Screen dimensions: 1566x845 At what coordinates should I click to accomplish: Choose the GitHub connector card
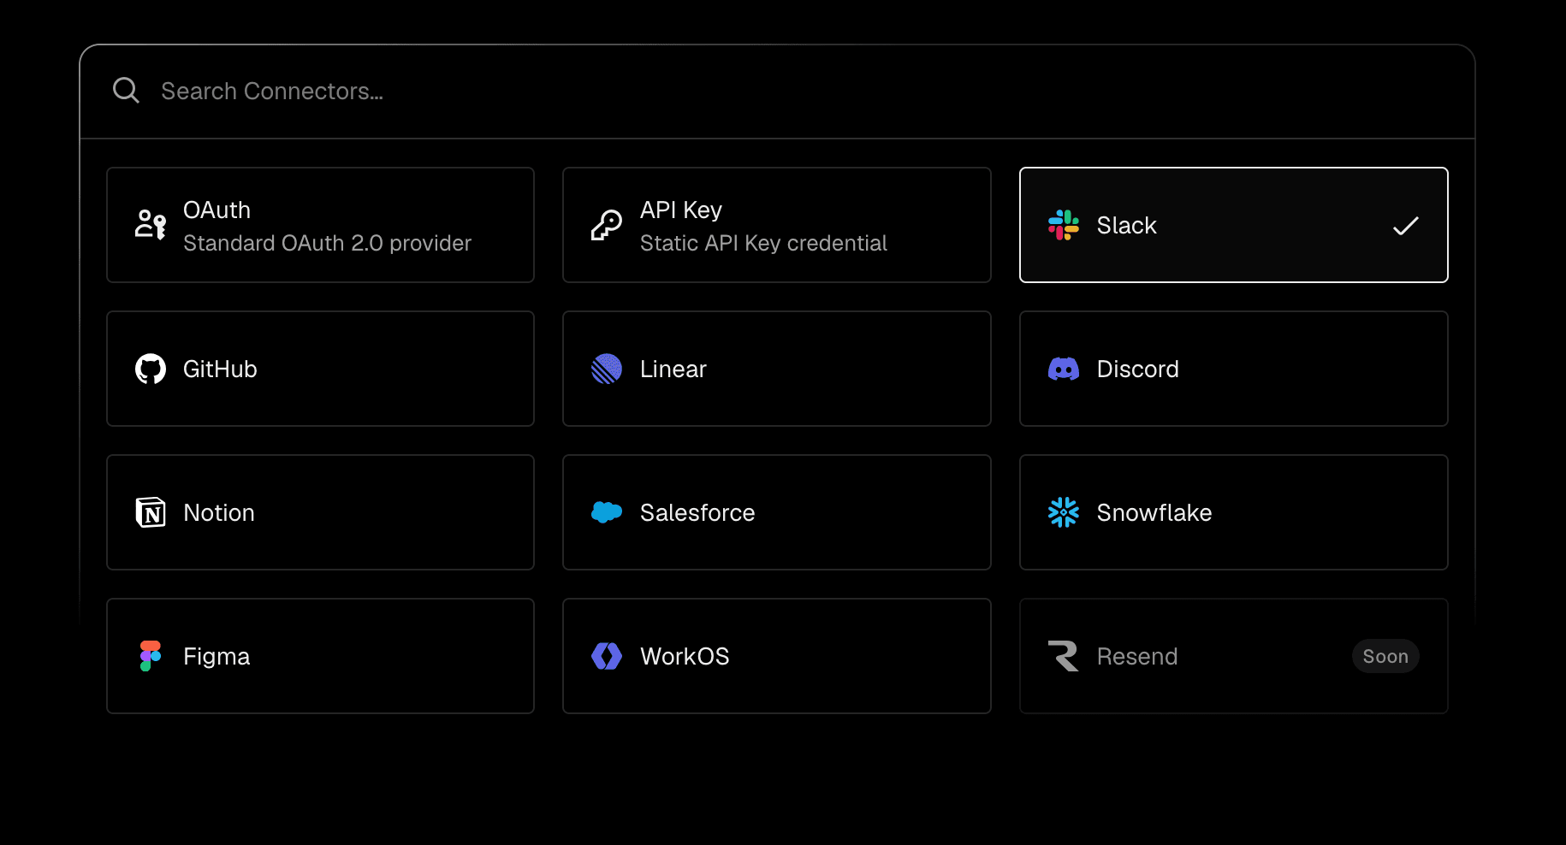tap(320, 369)
